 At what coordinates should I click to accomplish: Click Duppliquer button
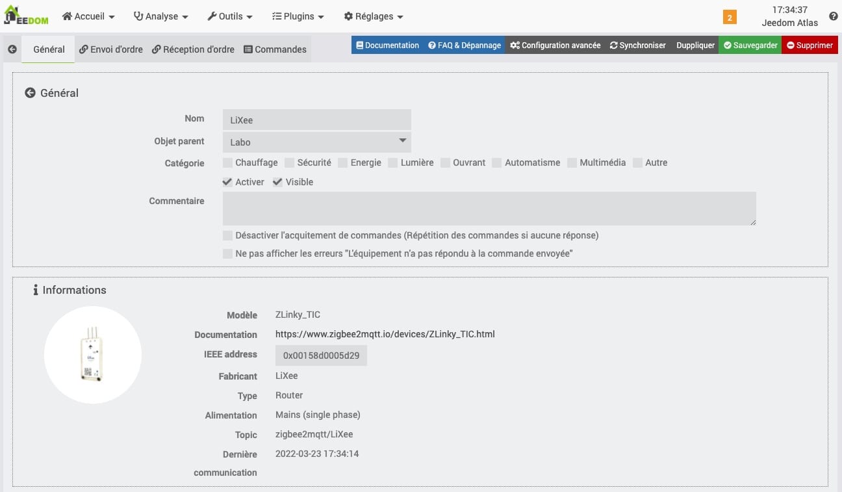(x=695, y=45)
